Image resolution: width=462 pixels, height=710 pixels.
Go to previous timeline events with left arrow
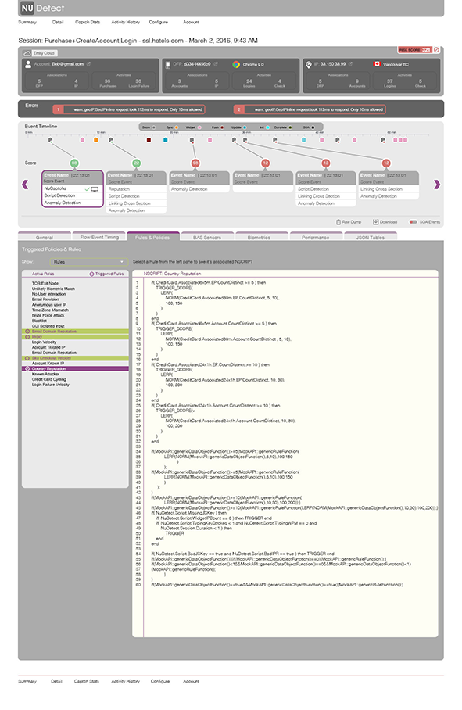[x=25, y=185]
